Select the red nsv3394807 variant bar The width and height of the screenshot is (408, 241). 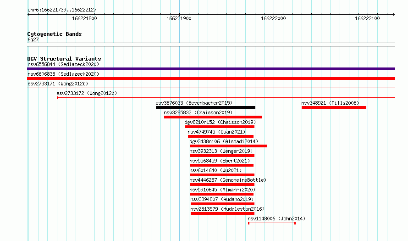click(x=222, y=204)
